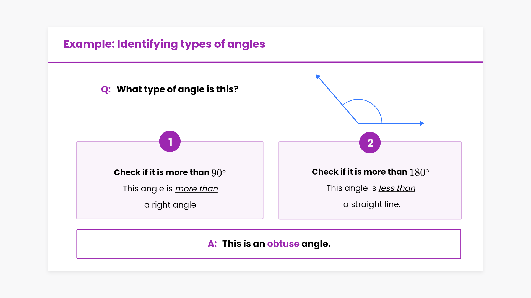Viewport: 531px width, 298px height.
Task: Click the purple "Q:" label
Action: click(x=106, y=89)
